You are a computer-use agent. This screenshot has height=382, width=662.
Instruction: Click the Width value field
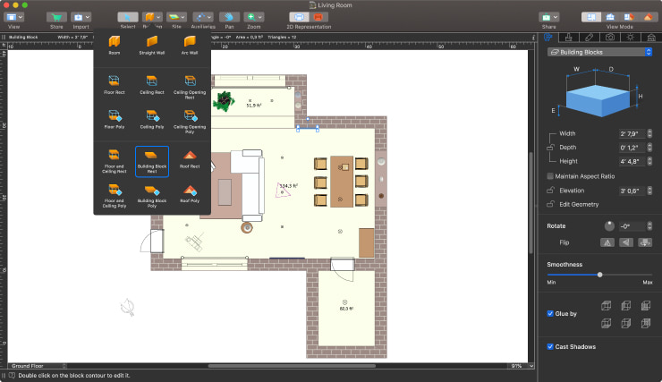coord(632,133)
